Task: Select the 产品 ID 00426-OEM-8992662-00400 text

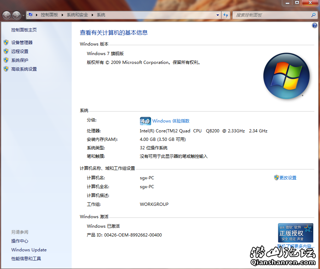Action: click(124, 235)
